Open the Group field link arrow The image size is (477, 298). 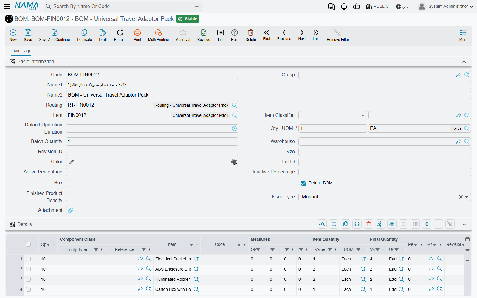pyautogui.click(x=459, y=75)
